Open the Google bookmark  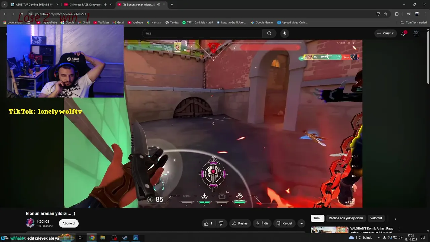[x=68, y=23]
